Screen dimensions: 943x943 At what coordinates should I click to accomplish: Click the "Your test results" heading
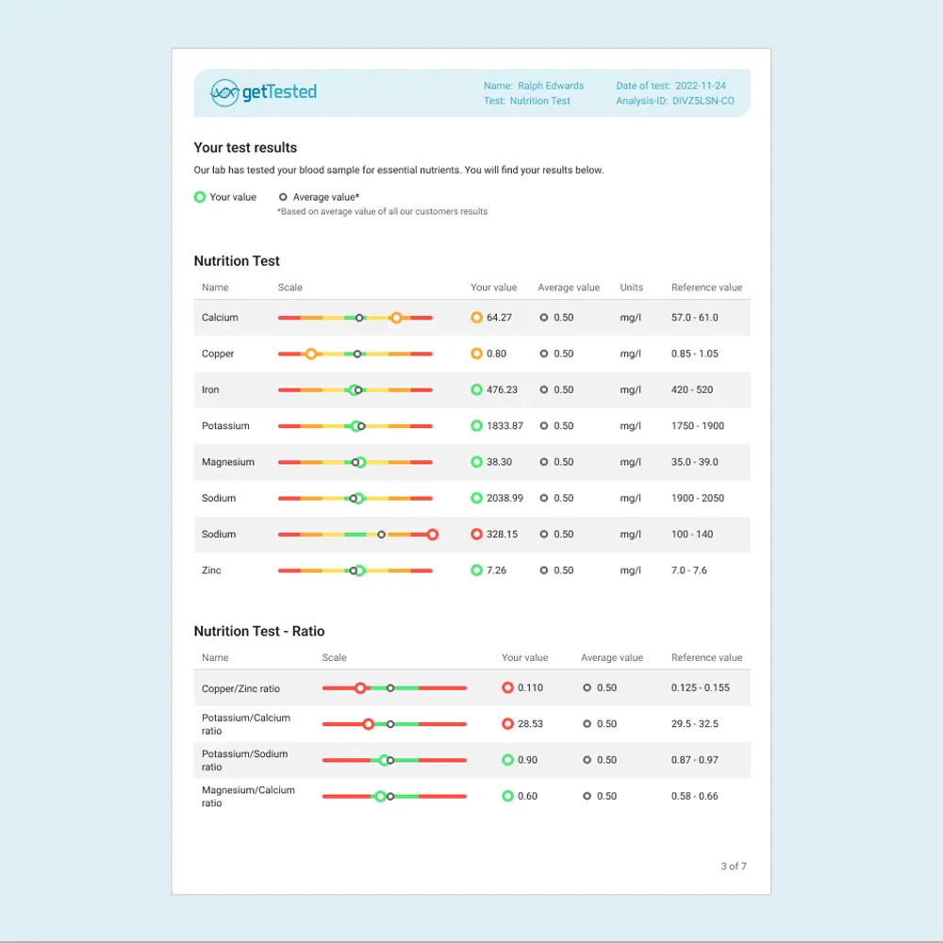pos(245,148)
